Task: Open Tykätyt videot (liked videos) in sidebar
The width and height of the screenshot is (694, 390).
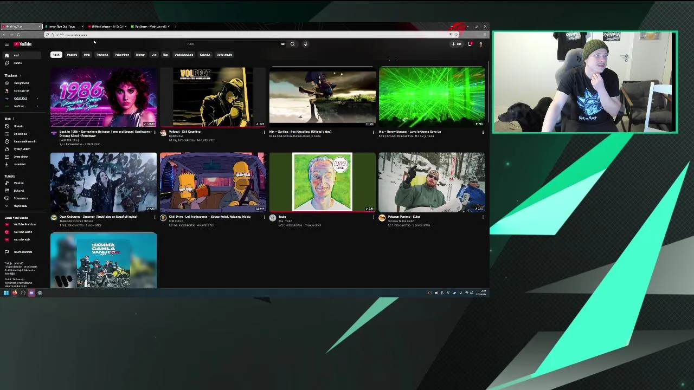Action: (x=22, y=149)
